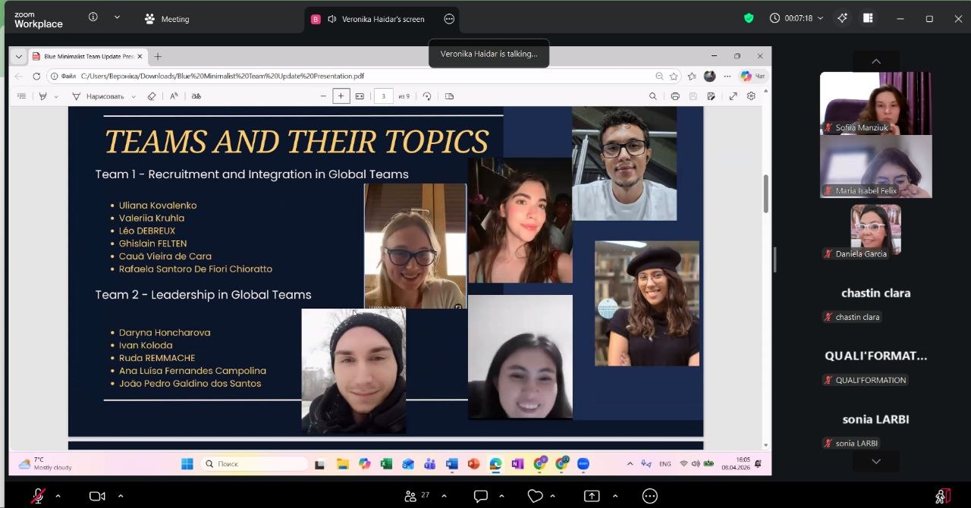Image resolution: width=971 pixels, height=508 pixels.
Task: Open the Zoom chat panel
Action: pyautogui.click(x=480, y=496)
